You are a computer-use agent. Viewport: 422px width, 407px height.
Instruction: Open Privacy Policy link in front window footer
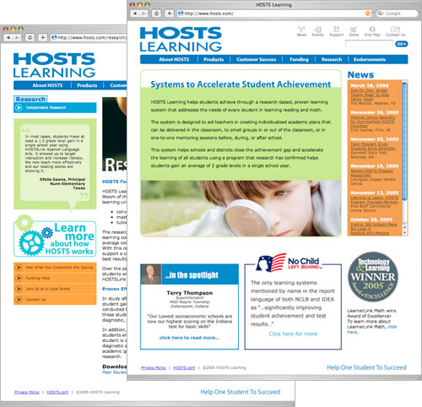point(154,367)
